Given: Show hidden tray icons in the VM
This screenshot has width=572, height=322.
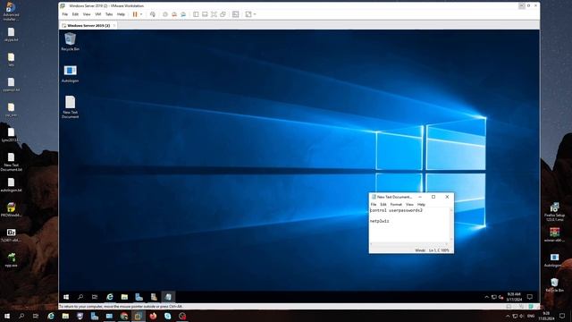Looking at the screenshot, I should point(486,297).
